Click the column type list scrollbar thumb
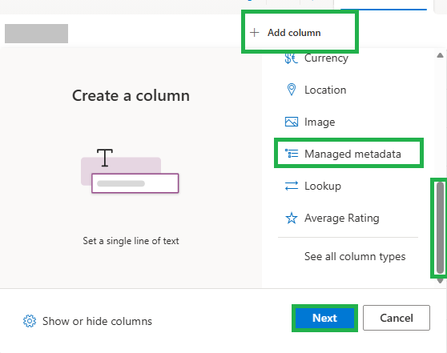Screen dimensions: 447x353 click(440, 228)
